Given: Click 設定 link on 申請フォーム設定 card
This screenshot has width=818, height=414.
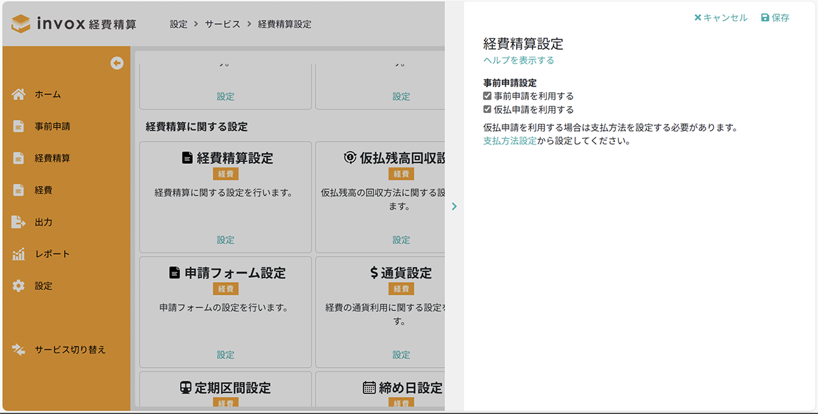Looking at the screenshot, I should coord(226,355).
